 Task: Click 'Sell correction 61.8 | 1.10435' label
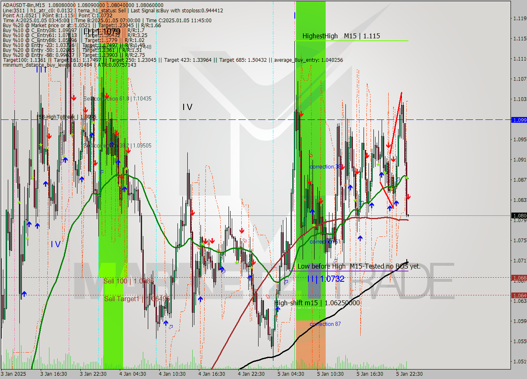pyautogui.click(x=117, y=99)
